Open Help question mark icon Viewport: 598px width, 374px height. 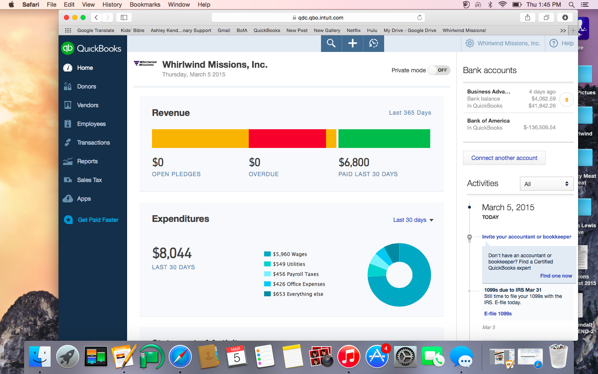point(554,43)
